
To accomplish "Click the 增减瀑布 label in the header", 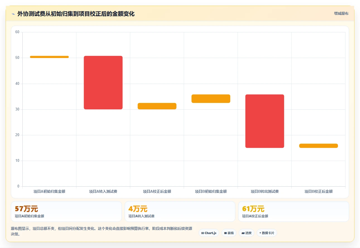I will (x=341, y=13).
